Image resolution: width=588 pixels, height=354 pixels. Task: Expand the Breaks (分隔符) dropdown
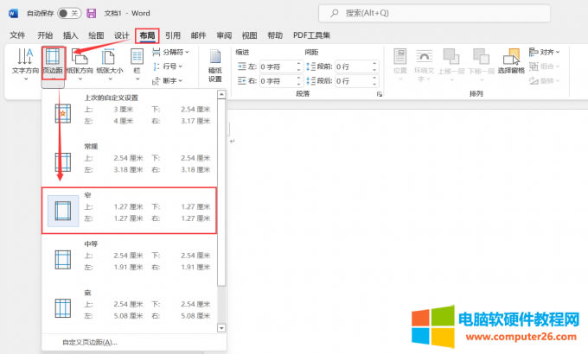pos(173,52)
